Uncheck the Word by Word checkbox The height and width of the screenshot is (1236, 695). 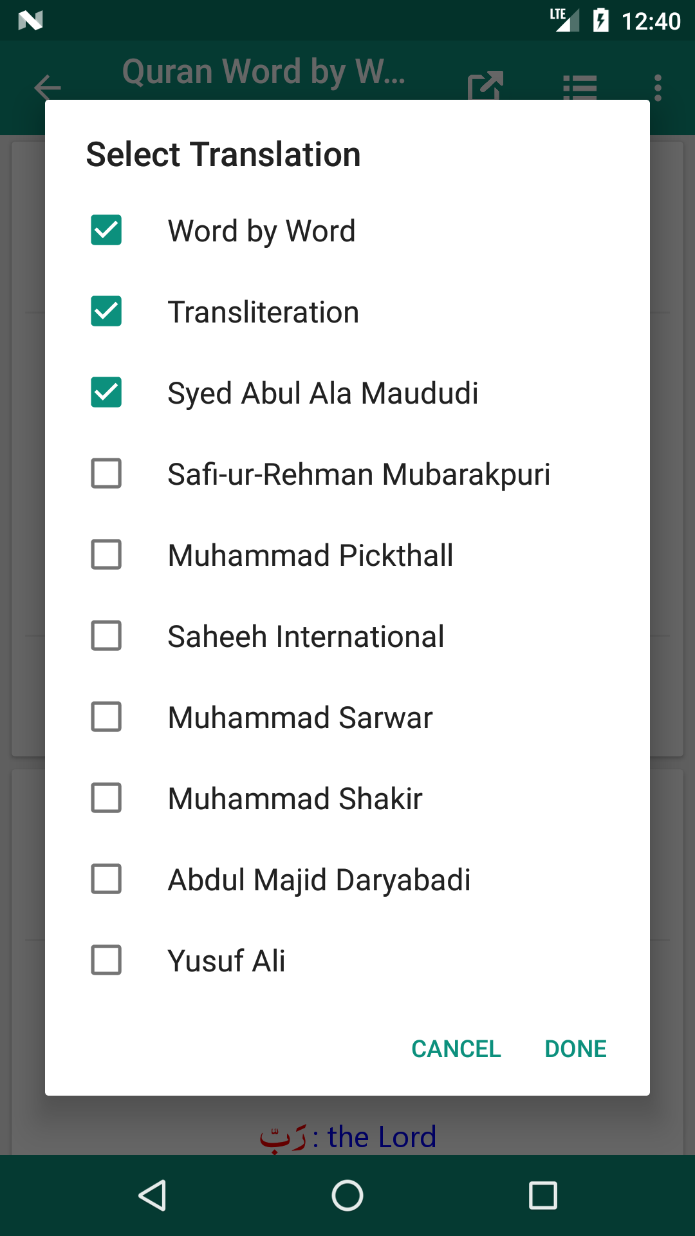[x=106, y=230]
